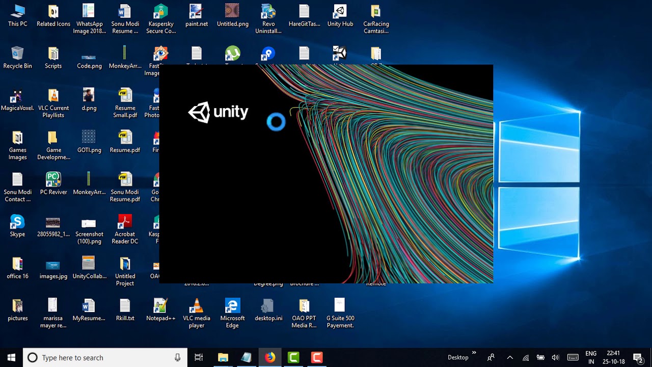Select the Untitled.png desktop file
This screenshot has height=367, width=652.
[232, 16]
